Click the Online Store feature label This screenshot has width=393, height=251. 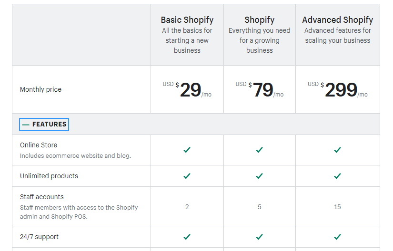click(39, 145)
